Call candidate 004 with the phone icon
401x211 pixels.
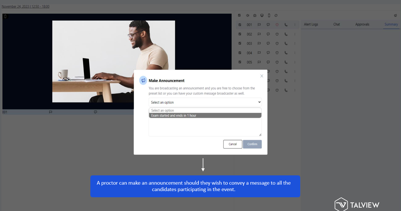tap(286, 53)
